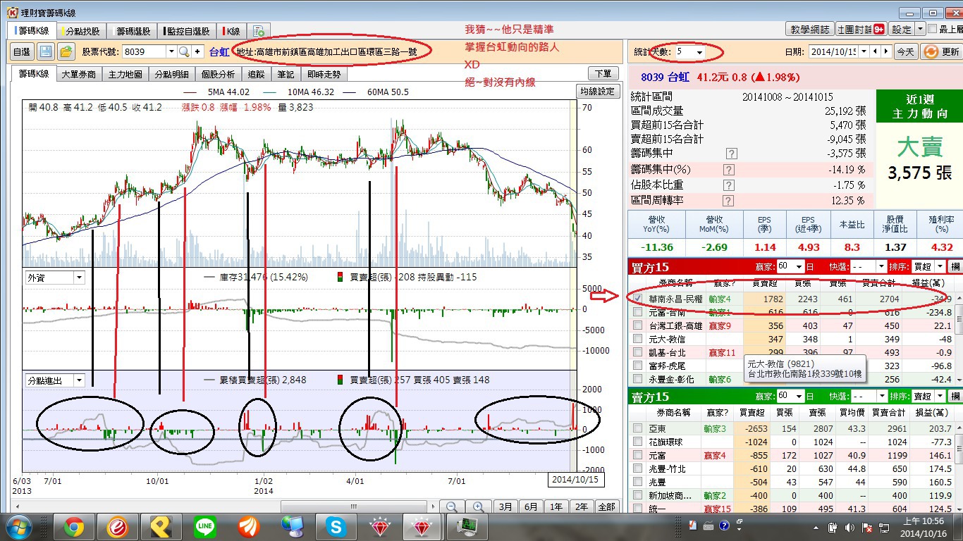Sort sellers by 損益(萬) column header
Viewport: 963px width, 541px height.
pyautogui.click(x=931, y=412)
